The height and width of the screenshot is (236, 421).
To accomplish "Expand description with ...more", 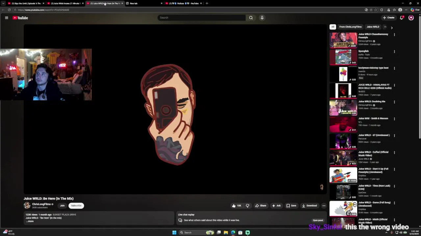I will [30, 221].
